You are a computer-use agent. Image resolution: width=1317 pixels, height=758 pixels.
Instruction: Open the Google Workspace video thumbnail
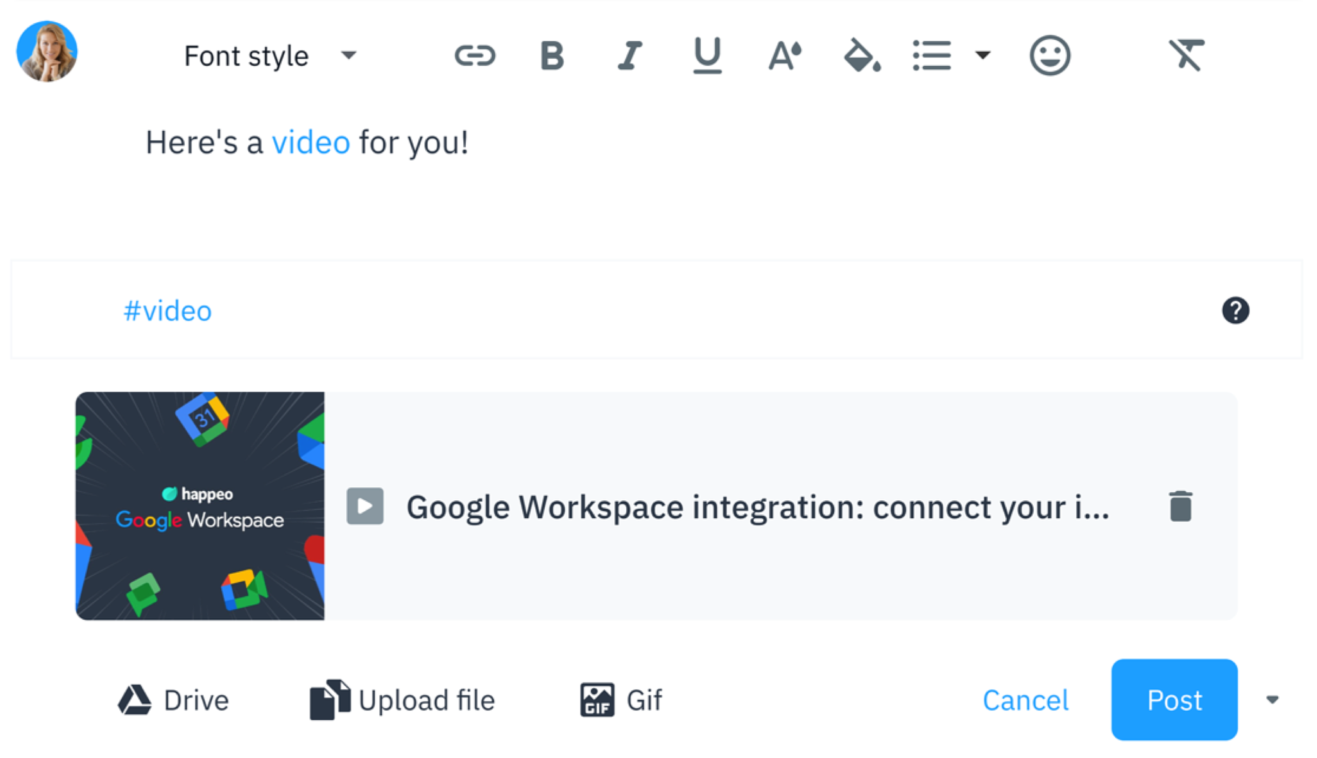[200, 506]
